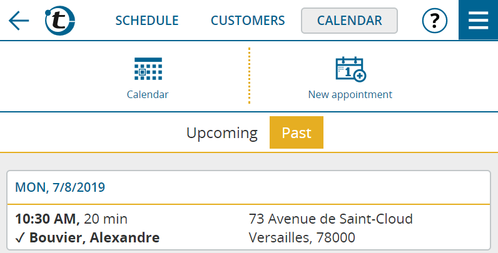The height and width of the screenshot is (253, 498).
Task: Click the back arrow icon
Action: [19, 21]
